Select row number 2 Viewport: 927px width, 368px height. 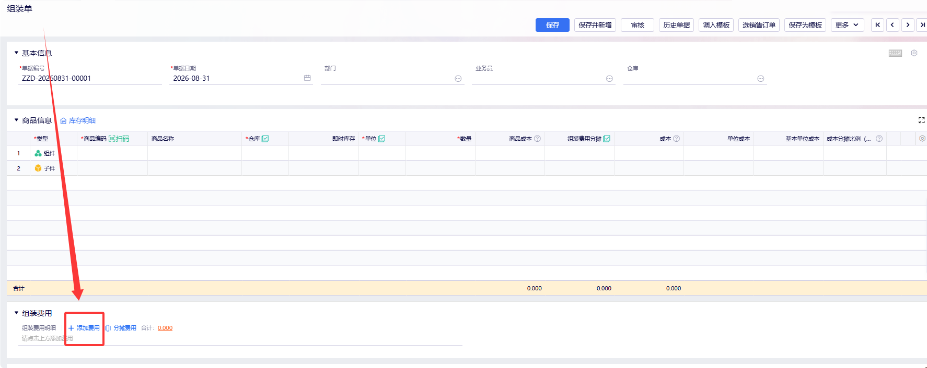pos(18,168)
